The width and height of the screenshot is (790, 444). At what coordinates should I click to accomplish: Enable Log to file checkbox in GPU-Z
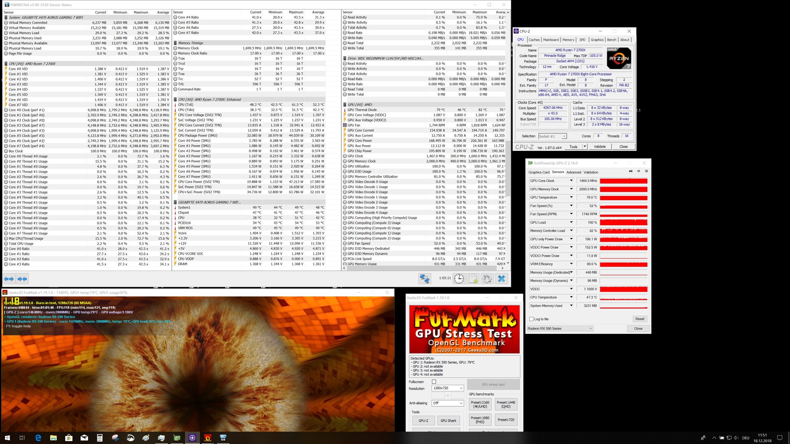click(531, 319)
